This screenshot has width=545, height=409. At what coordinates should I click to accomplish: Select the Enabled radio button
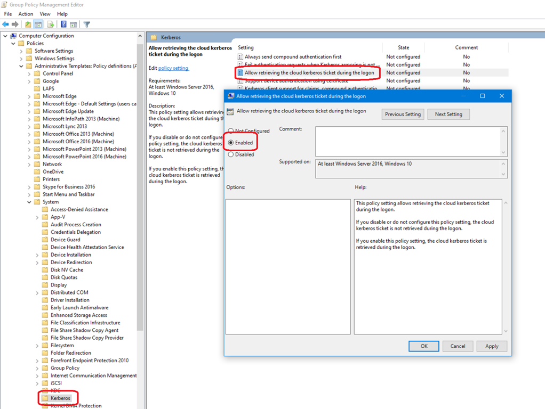coord(231,143)
